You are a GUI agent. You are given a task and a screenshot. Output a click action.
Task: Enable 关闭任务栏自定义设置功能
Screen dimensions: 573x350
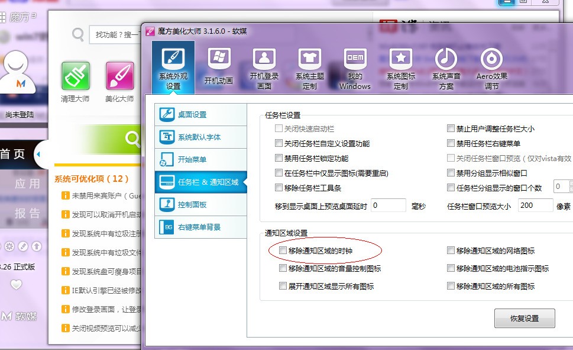pyautogui.click(x=278, y=142)
